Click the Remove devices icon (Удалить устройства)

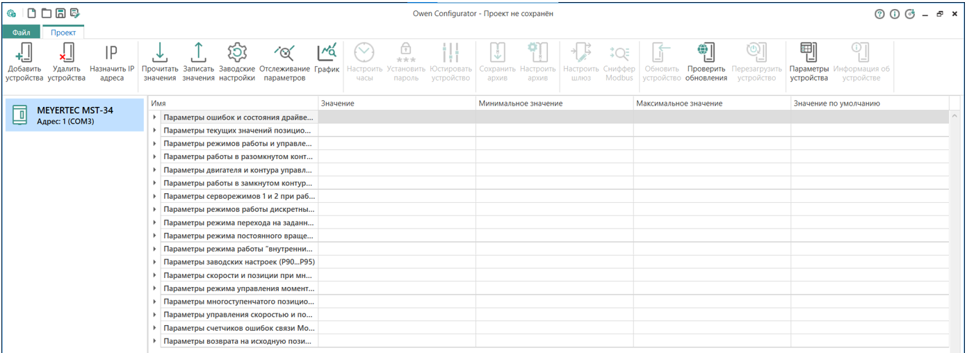click(x=67, y=54)
